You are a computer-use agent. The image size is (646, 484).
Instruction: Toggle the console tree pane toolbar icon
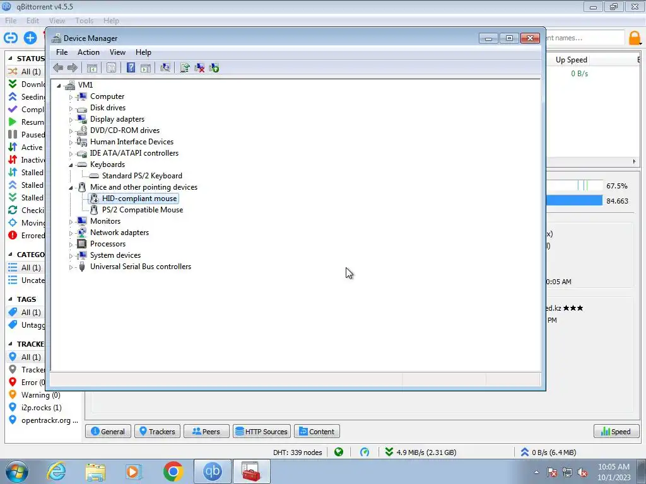[92, 68]
